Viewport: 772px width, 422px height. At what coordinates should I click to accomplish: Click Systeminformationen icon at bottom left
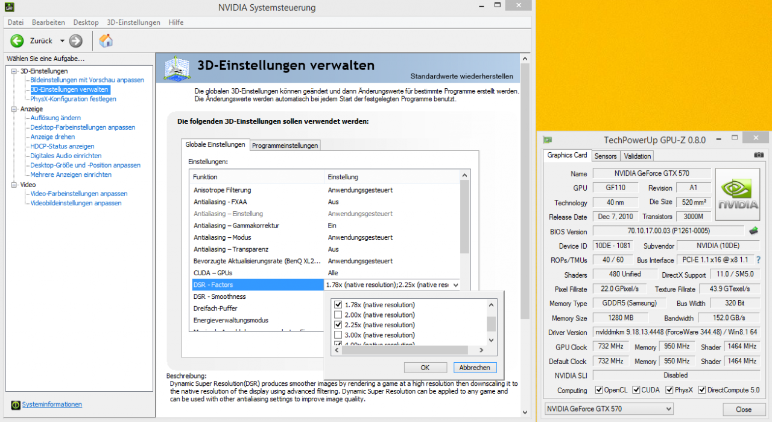click(16, 404)
